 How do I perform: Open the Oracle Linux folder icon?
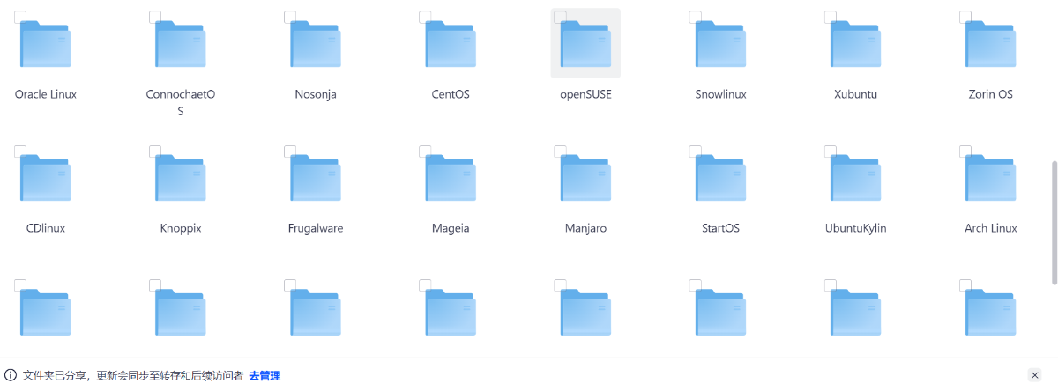(x=46, y=44)
